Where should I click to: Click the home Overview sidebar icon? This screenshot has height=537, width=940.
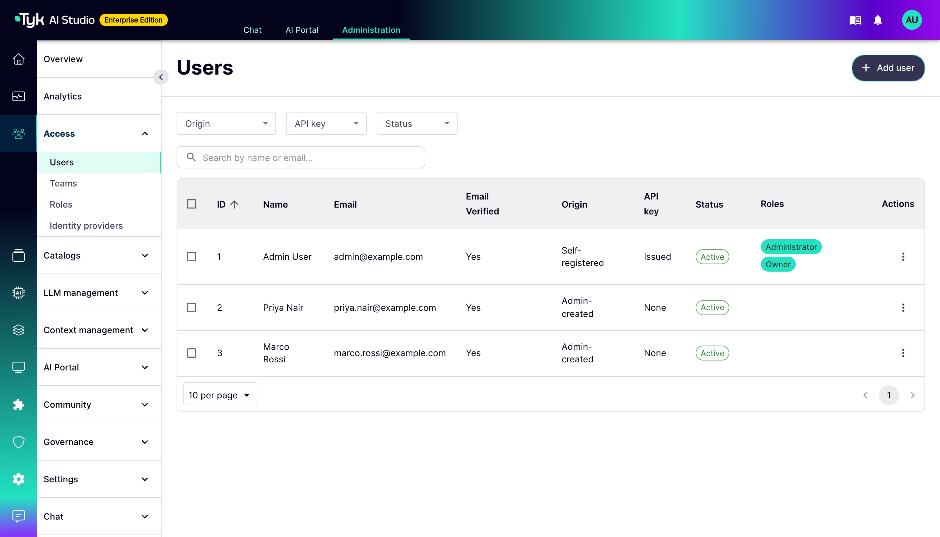(18, 59)
